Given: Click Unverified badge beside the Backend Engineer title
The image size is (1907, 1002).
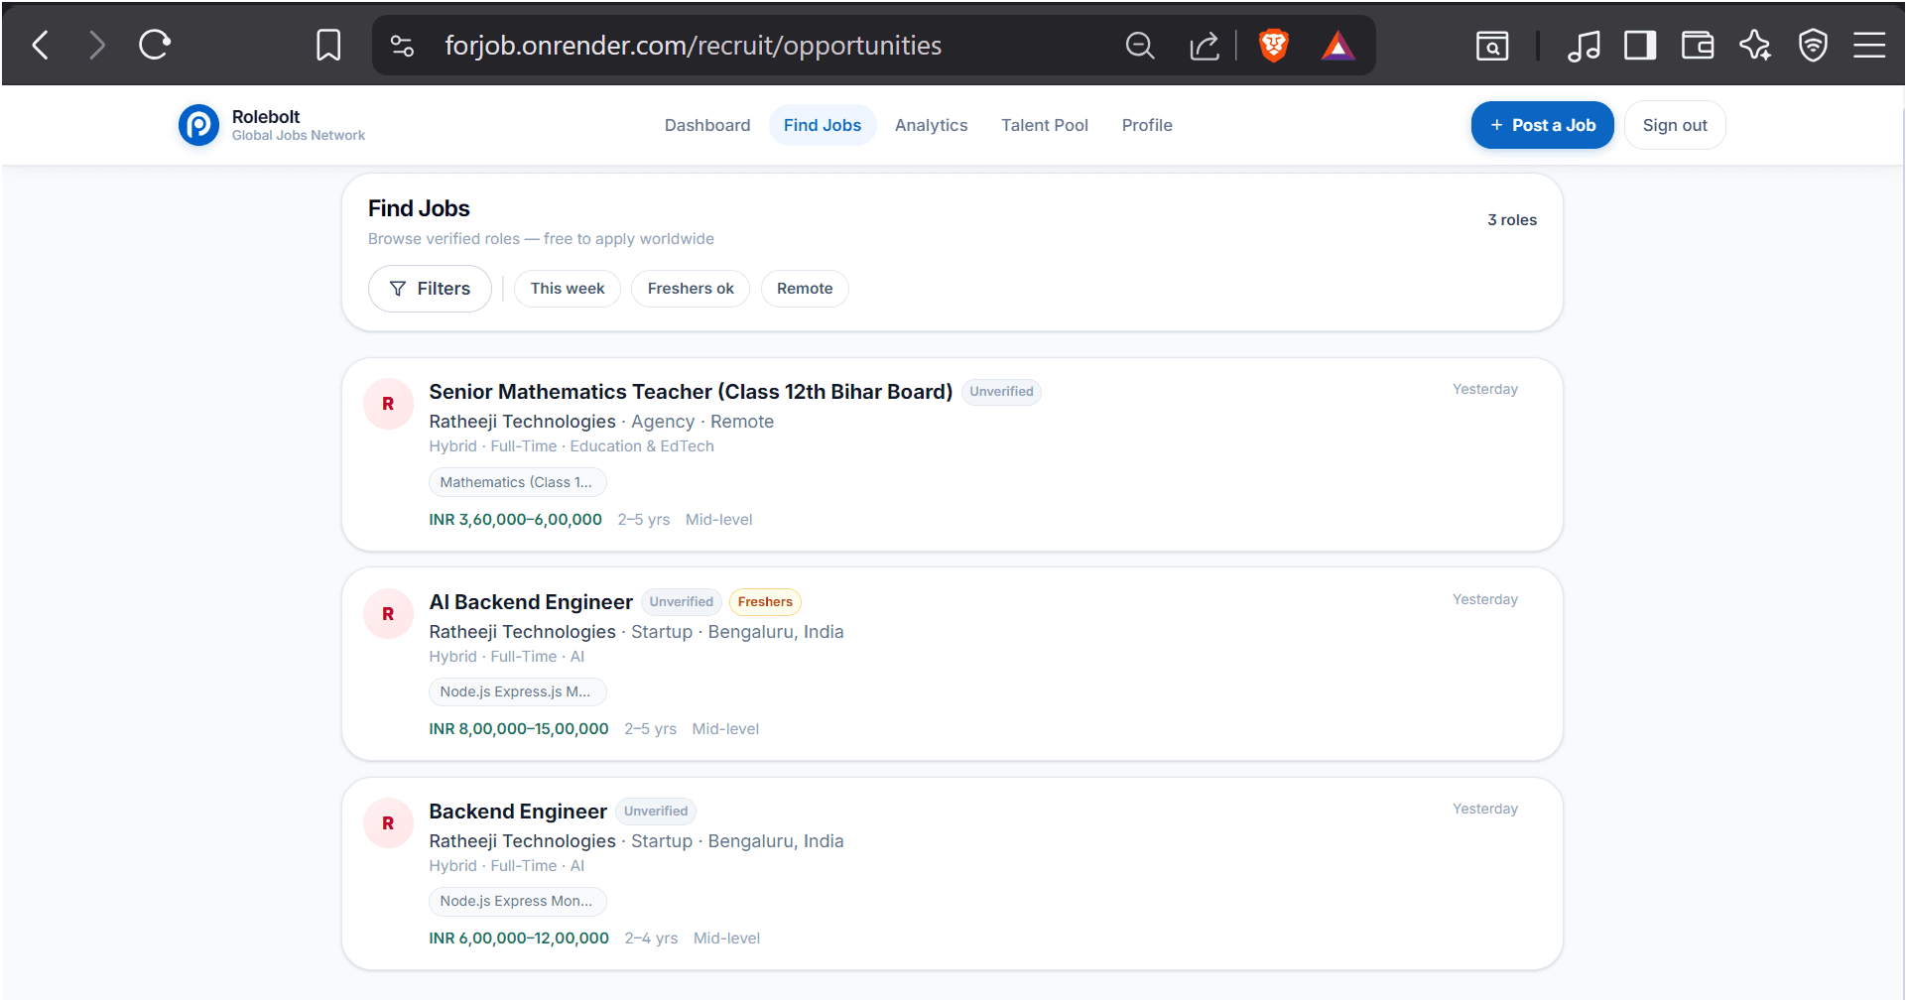Looking at the screenshot, I should [656, 812].
